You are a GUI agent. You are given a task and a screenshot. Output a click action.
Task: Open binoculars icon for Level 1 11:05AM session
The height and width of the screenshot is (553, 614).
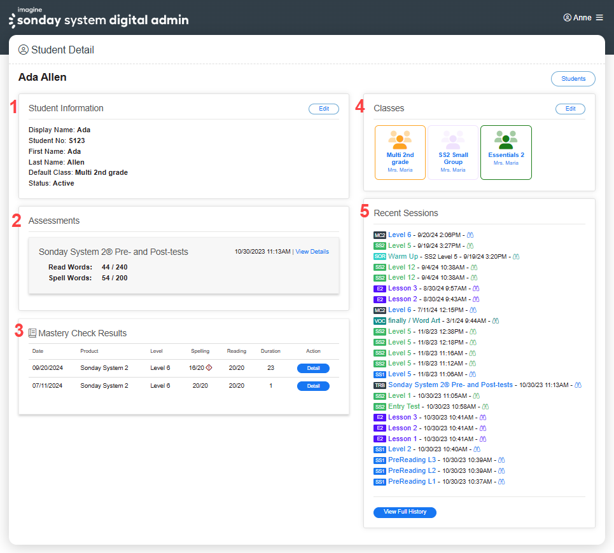pyautogui.click(x=477, y=396)
